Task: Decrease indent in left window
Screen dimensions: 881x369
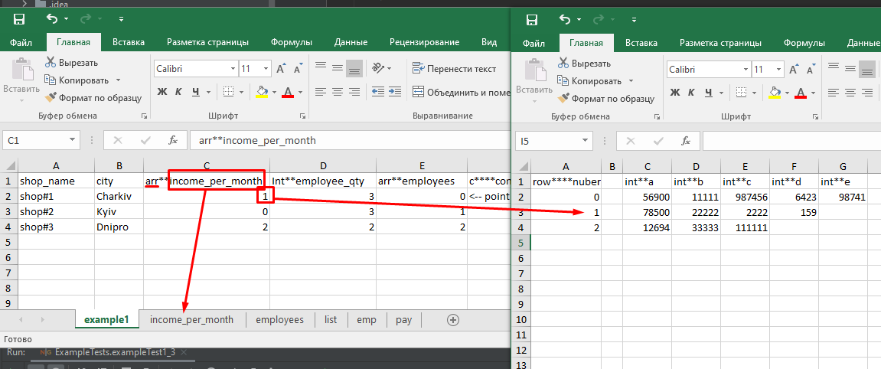Action: 378,92
